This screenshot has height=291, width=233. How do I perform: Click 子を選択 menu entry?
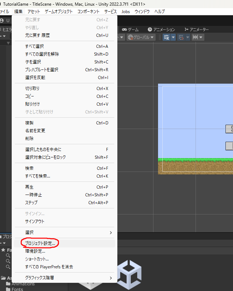point(64,62)
